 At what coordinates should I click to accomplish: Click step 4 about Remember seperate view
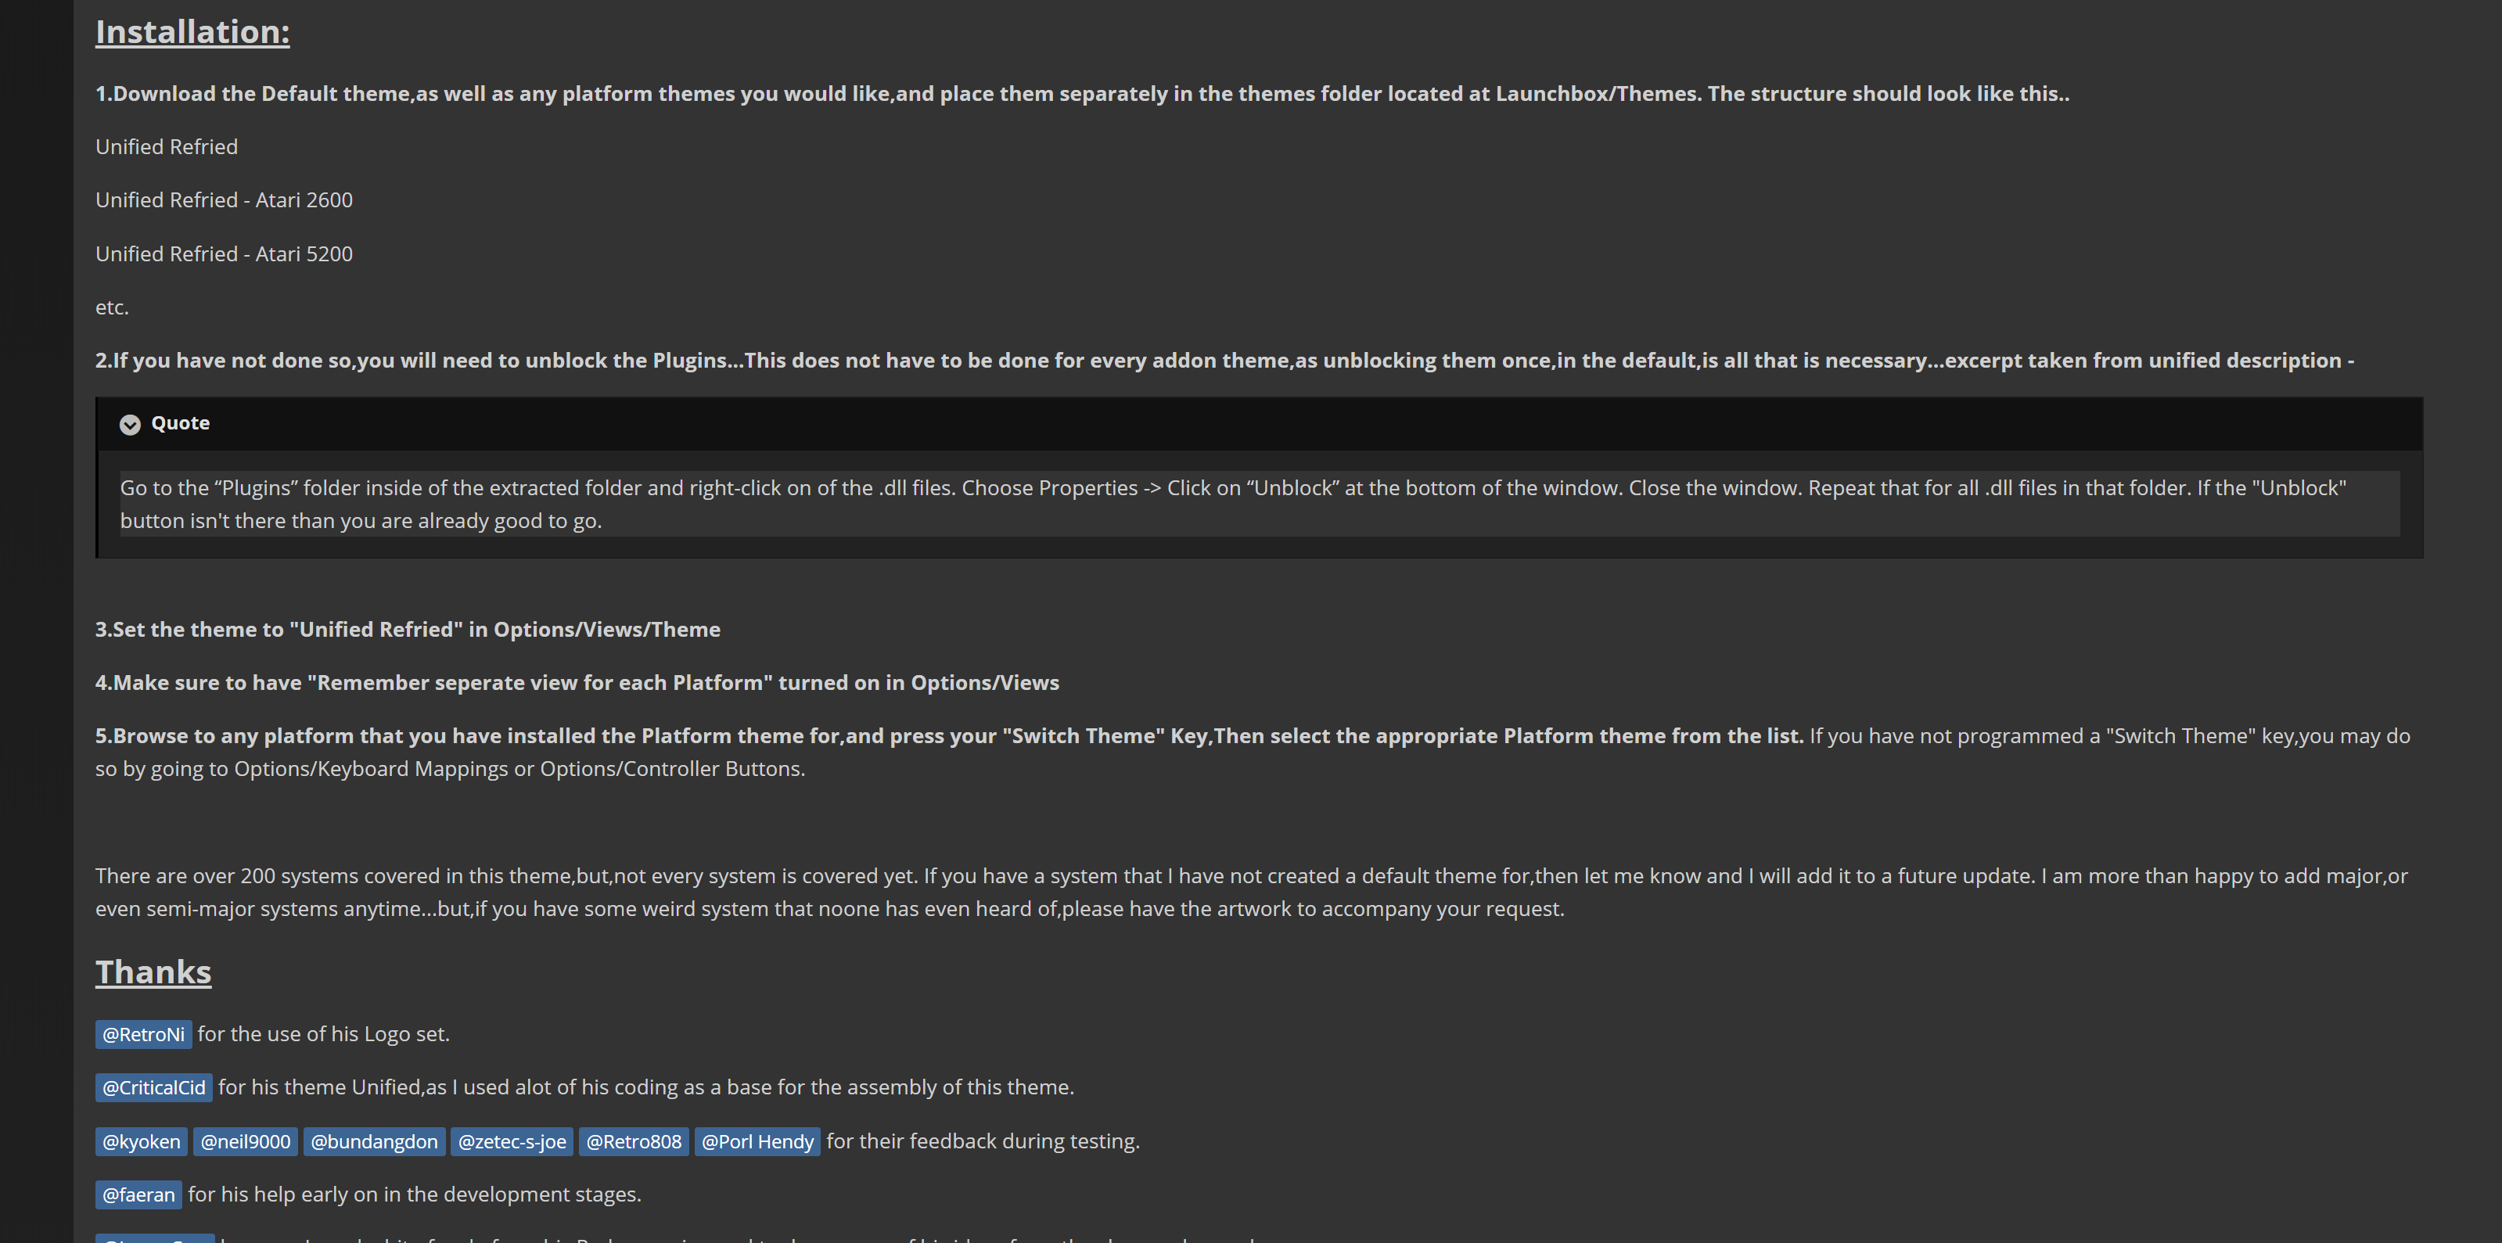[x=577, y=683]
